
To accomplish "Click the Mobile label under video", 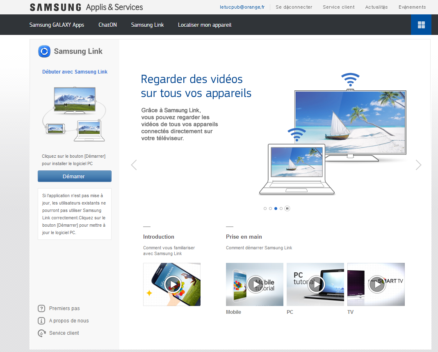I will (x=233, y=312).
